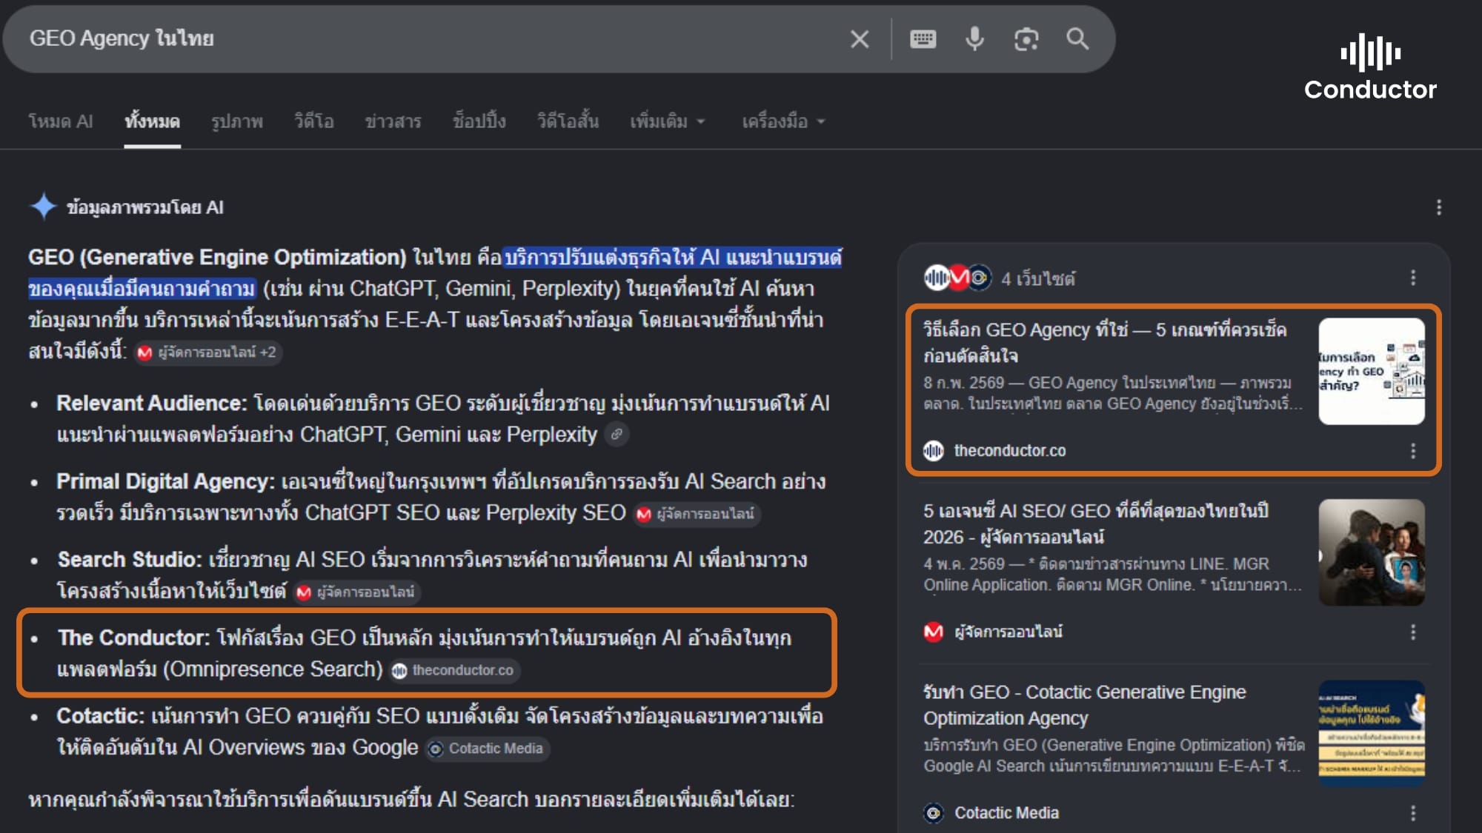1482x833 pixels.
Task: Open '5 เอเจนซี่ AI SEO/ GEO' article link
Action: coord(1096,523)
